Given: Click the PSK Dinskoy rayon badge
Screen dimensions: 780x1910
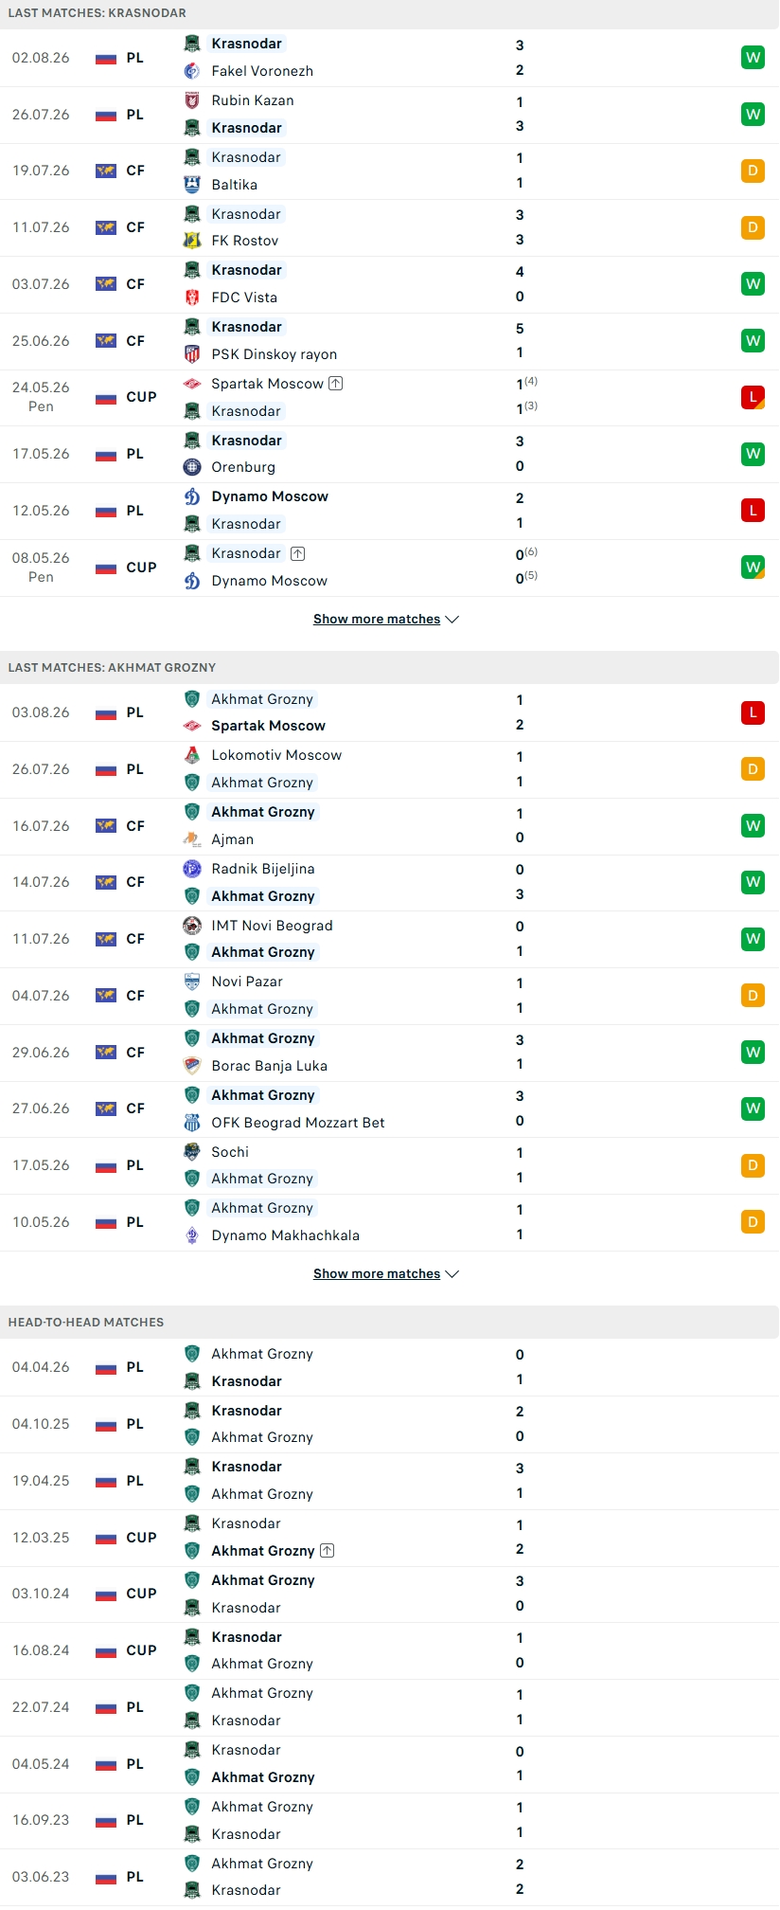Looking at the screenshot, I should coord(192,354).
